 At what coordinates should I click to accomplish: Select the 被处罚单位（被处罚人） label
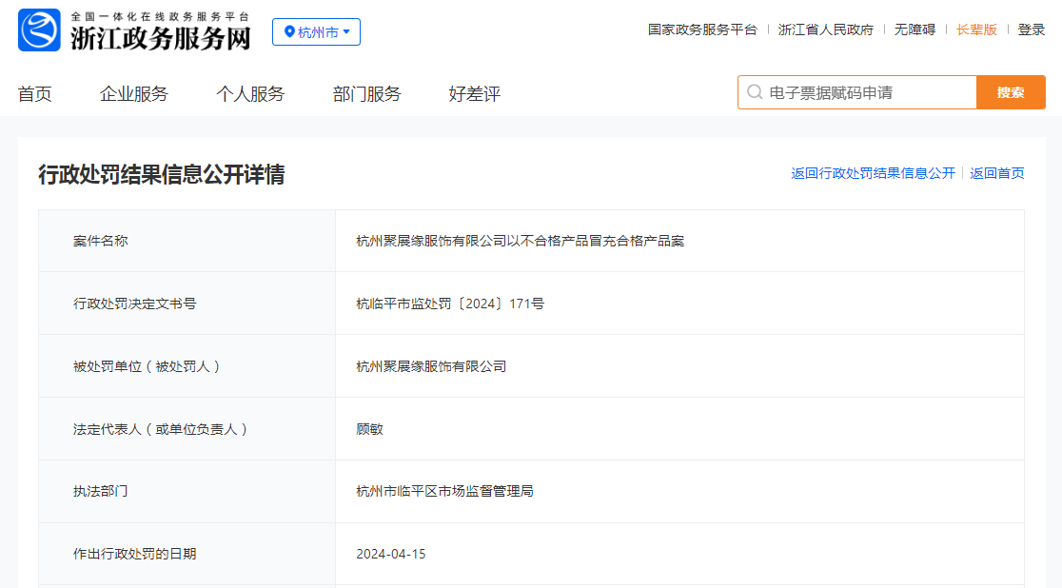(147, 366)
